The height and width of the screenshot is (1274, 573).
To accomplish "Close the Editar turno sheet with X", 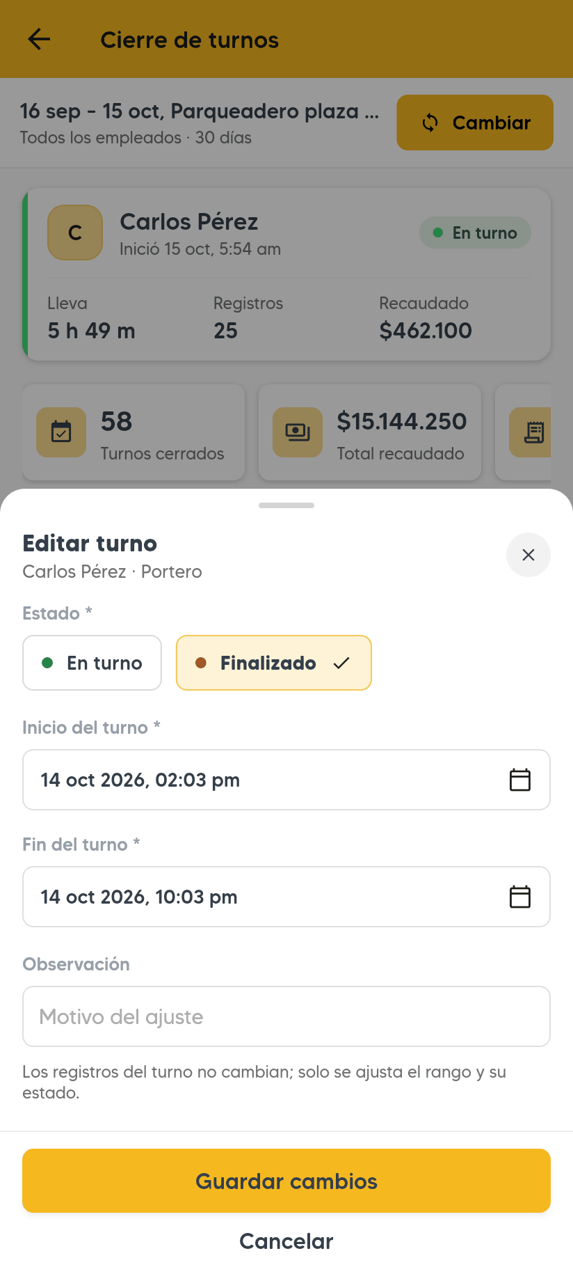I will pyautogui.click(x=528, y=555).
